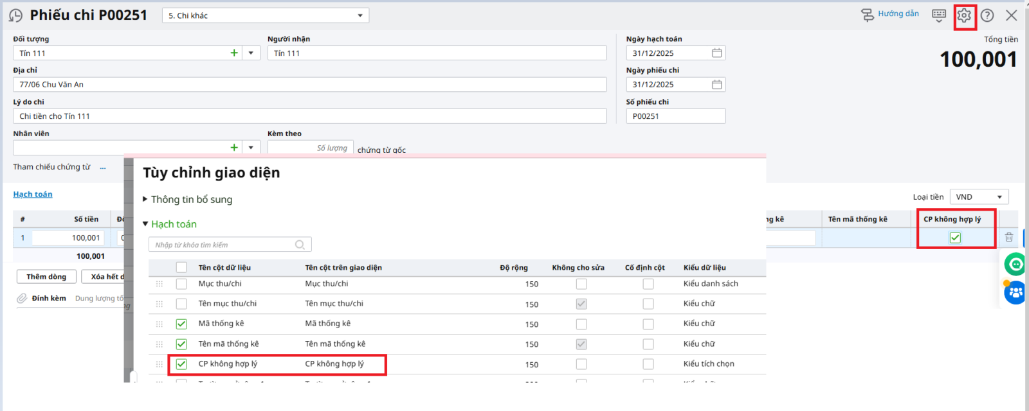Open the Loại tiền VND dropdown
Image resolution: width=1029 pixels, height=411 pixels.
tap(981, 197)
